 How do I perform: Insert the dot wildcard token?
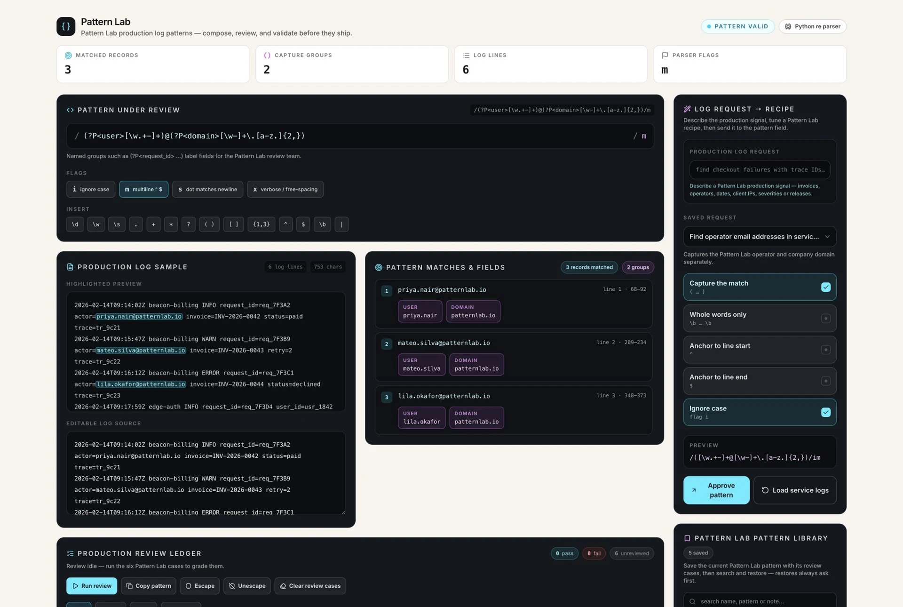click(x=136, y=224)
